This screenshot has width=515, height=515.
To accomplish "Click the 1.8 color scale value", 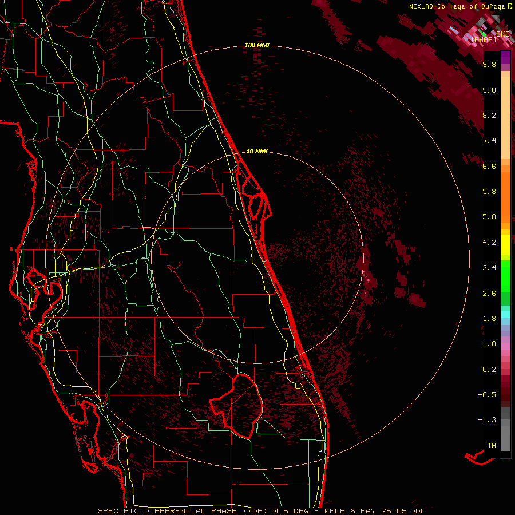I will click(489, 319).
